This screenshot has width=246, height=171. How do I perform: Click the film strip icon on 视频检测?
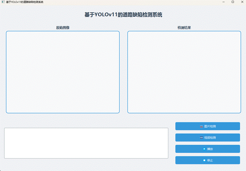click(201, 138)
